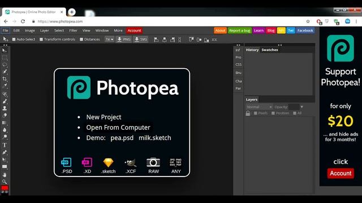This screenshot has height=203, width=362.
Task: Bookmark this page with the star icon
Action: point(308,21)
